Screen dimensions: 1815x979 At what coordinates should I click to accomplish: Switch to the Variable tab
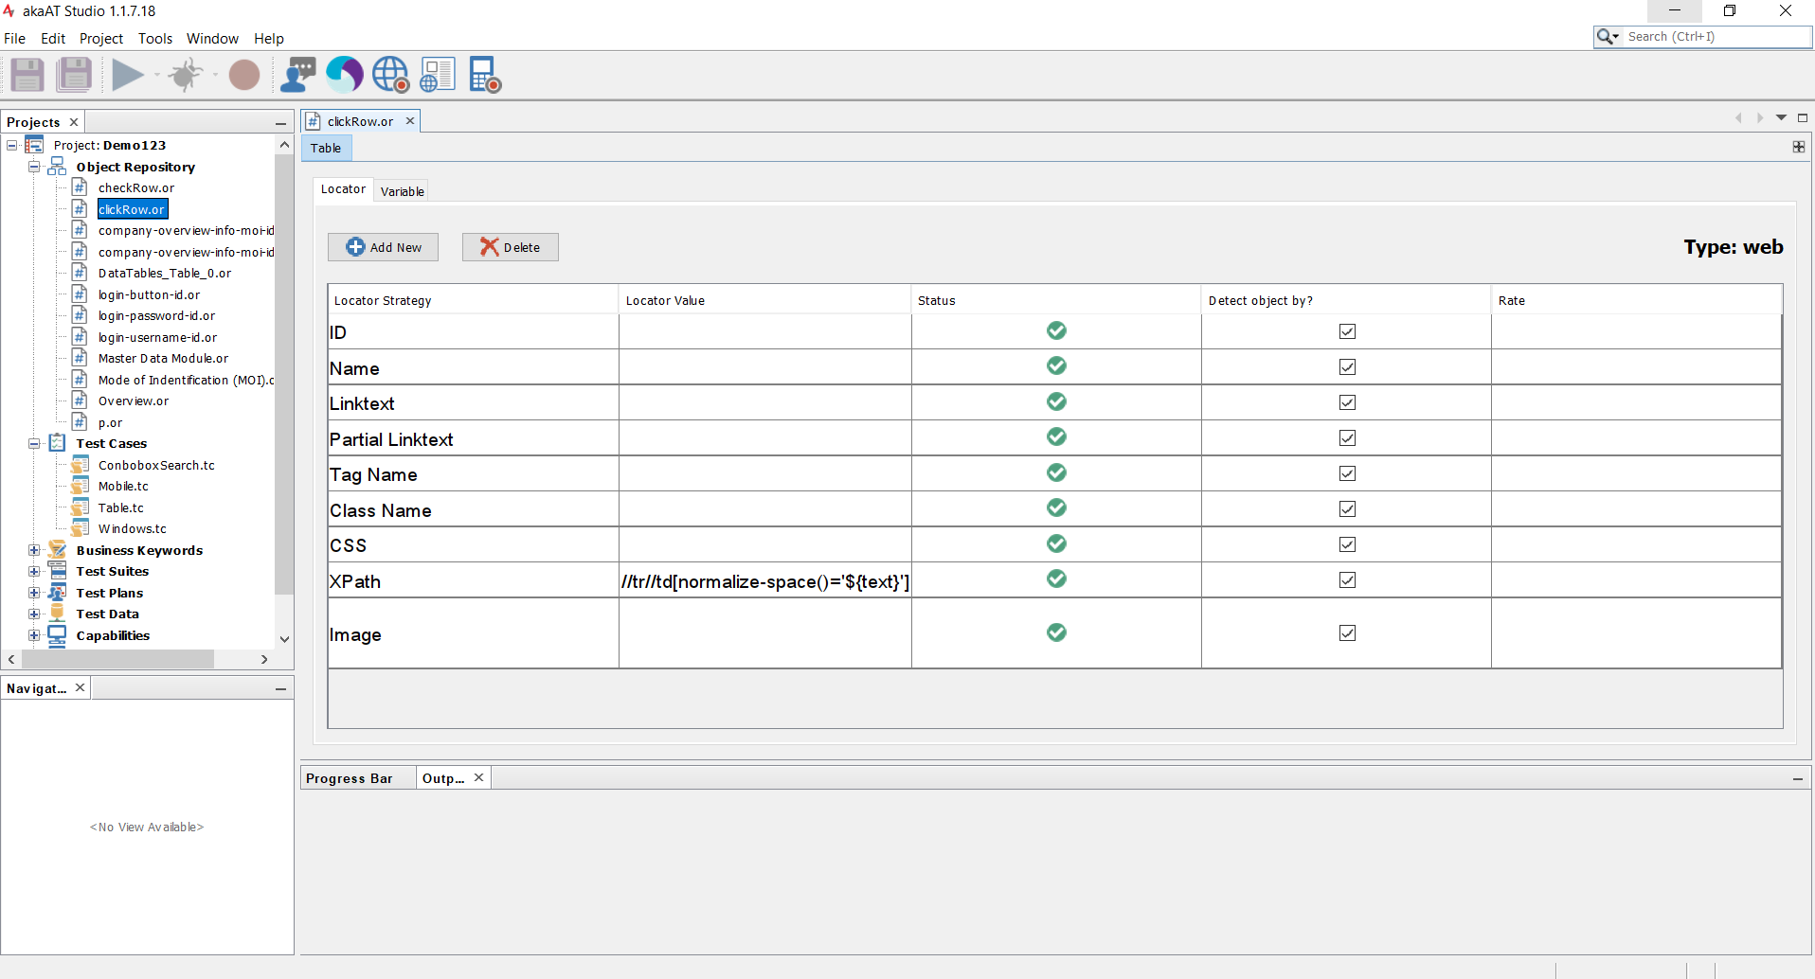click(x=402, y=191)
